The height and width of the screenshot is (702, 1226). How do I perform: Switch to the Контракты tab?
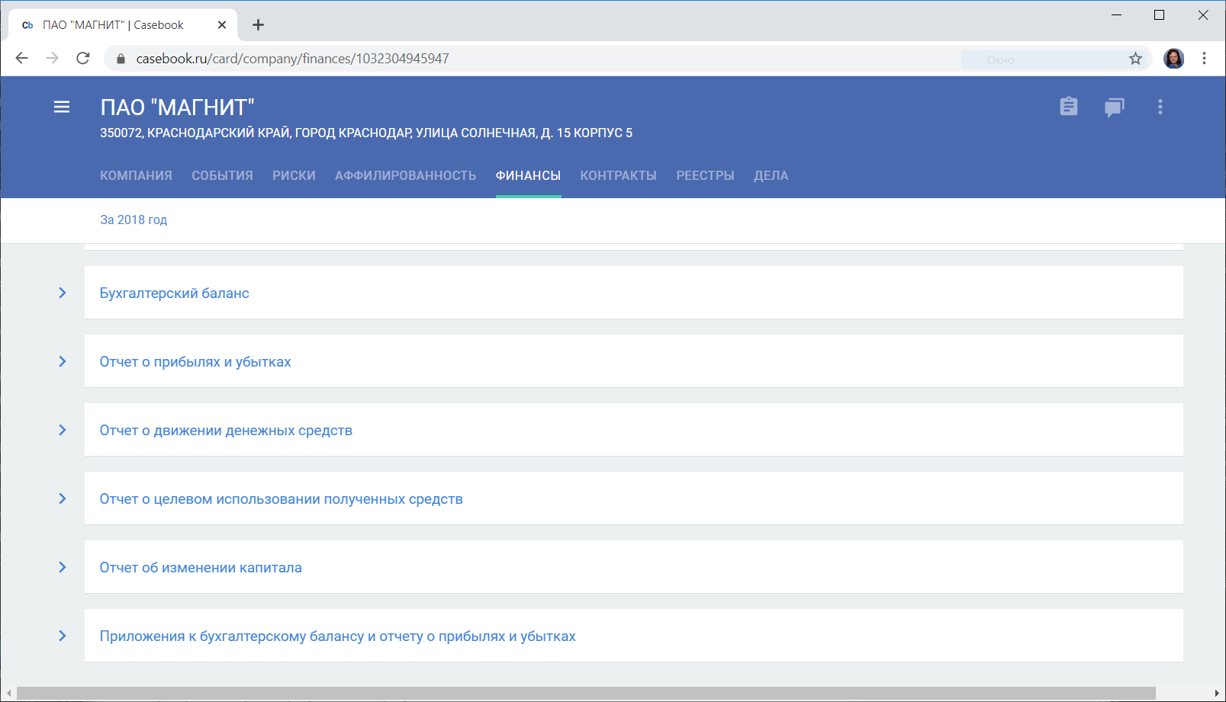pos(618,176)
